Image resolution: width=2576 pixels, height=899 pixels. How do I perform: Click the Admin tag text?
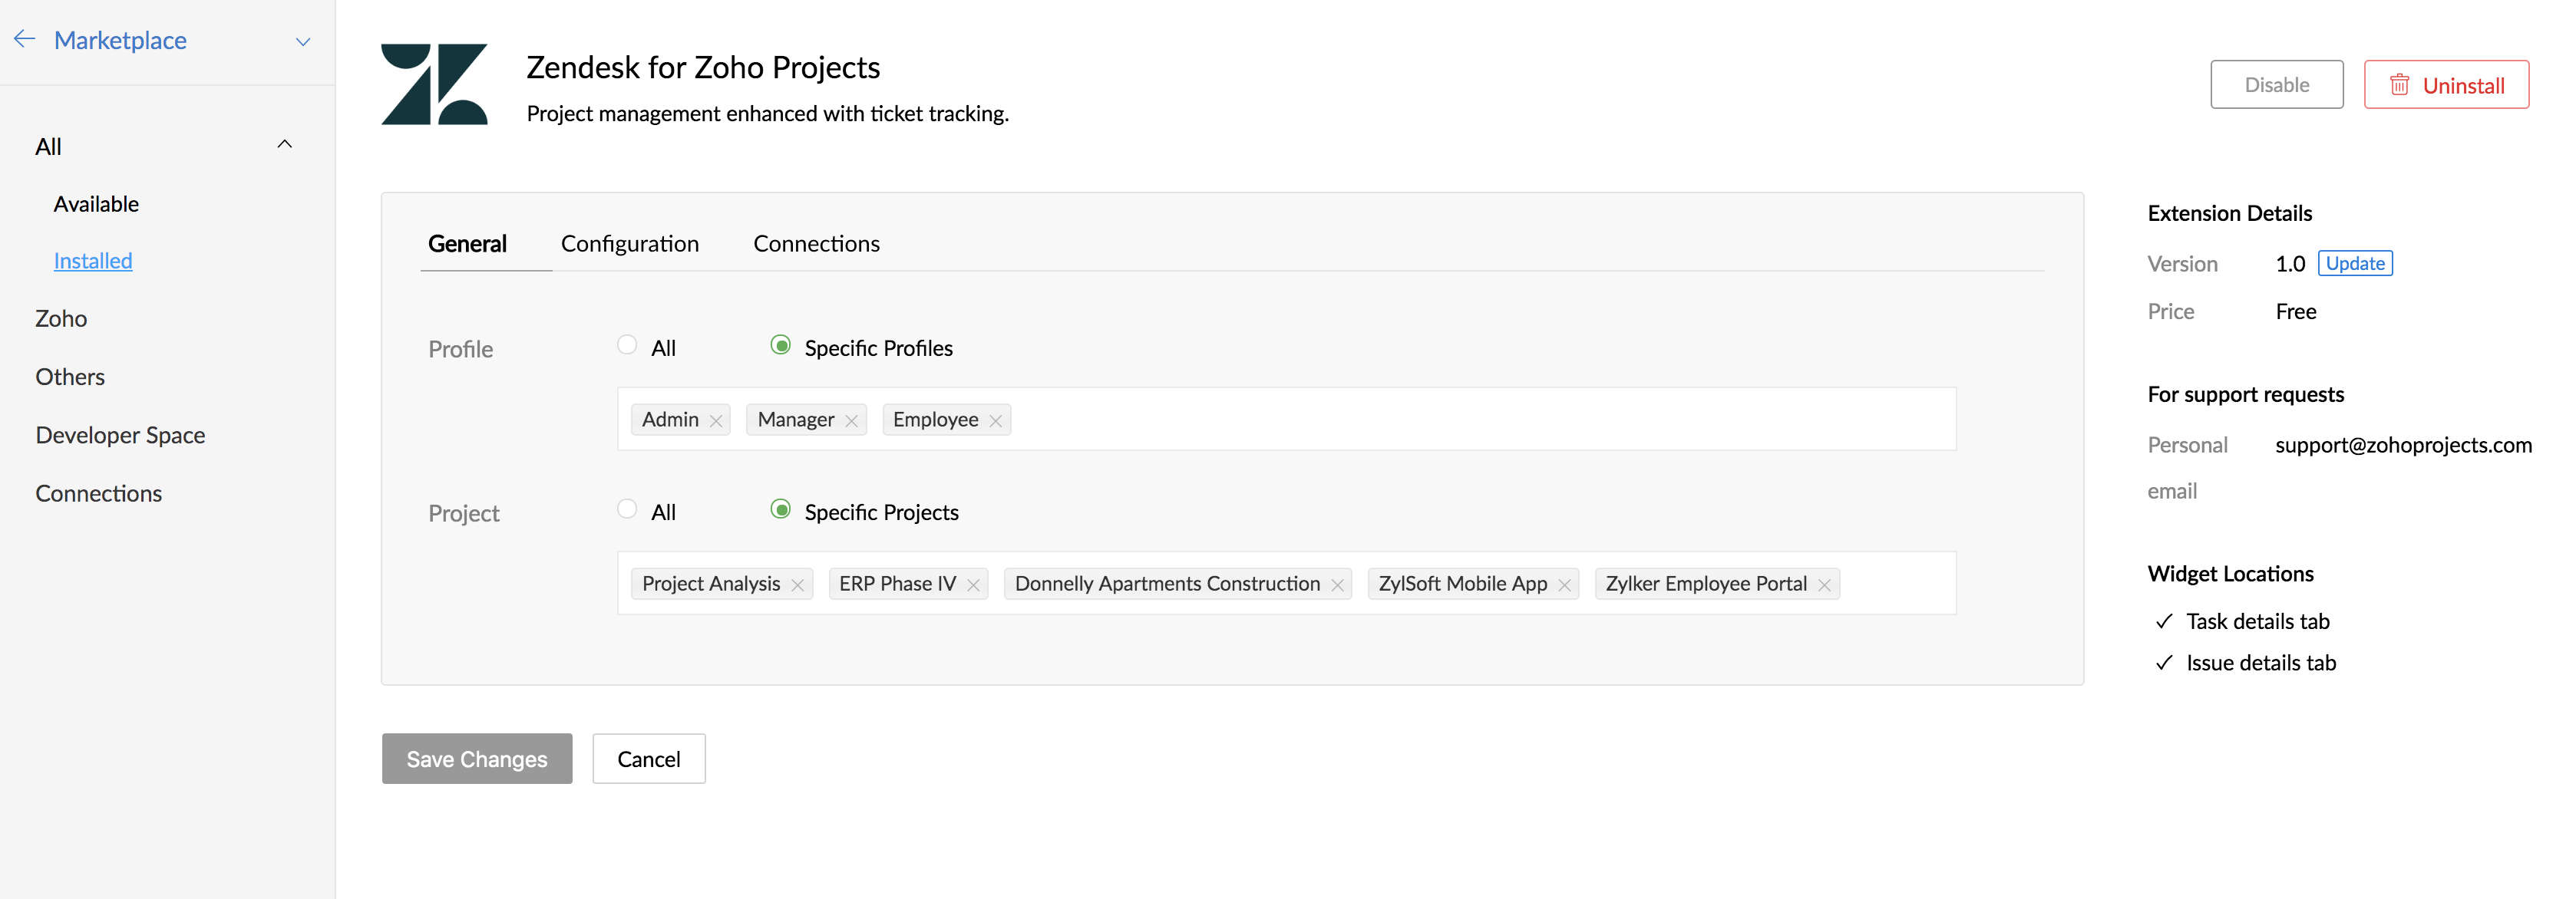point(670,420)
